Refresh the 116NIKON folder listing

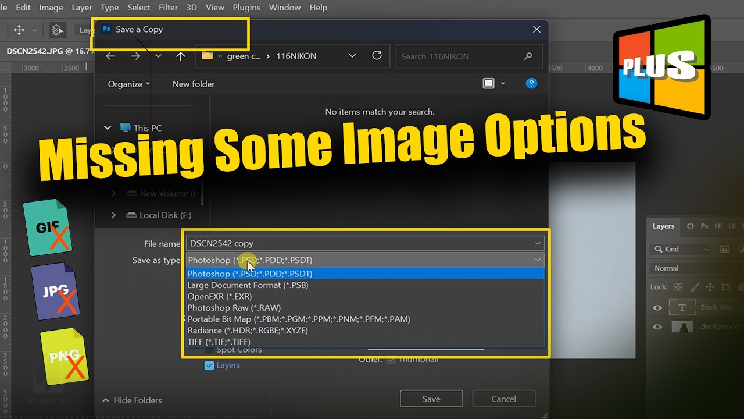tap(377, 56)
